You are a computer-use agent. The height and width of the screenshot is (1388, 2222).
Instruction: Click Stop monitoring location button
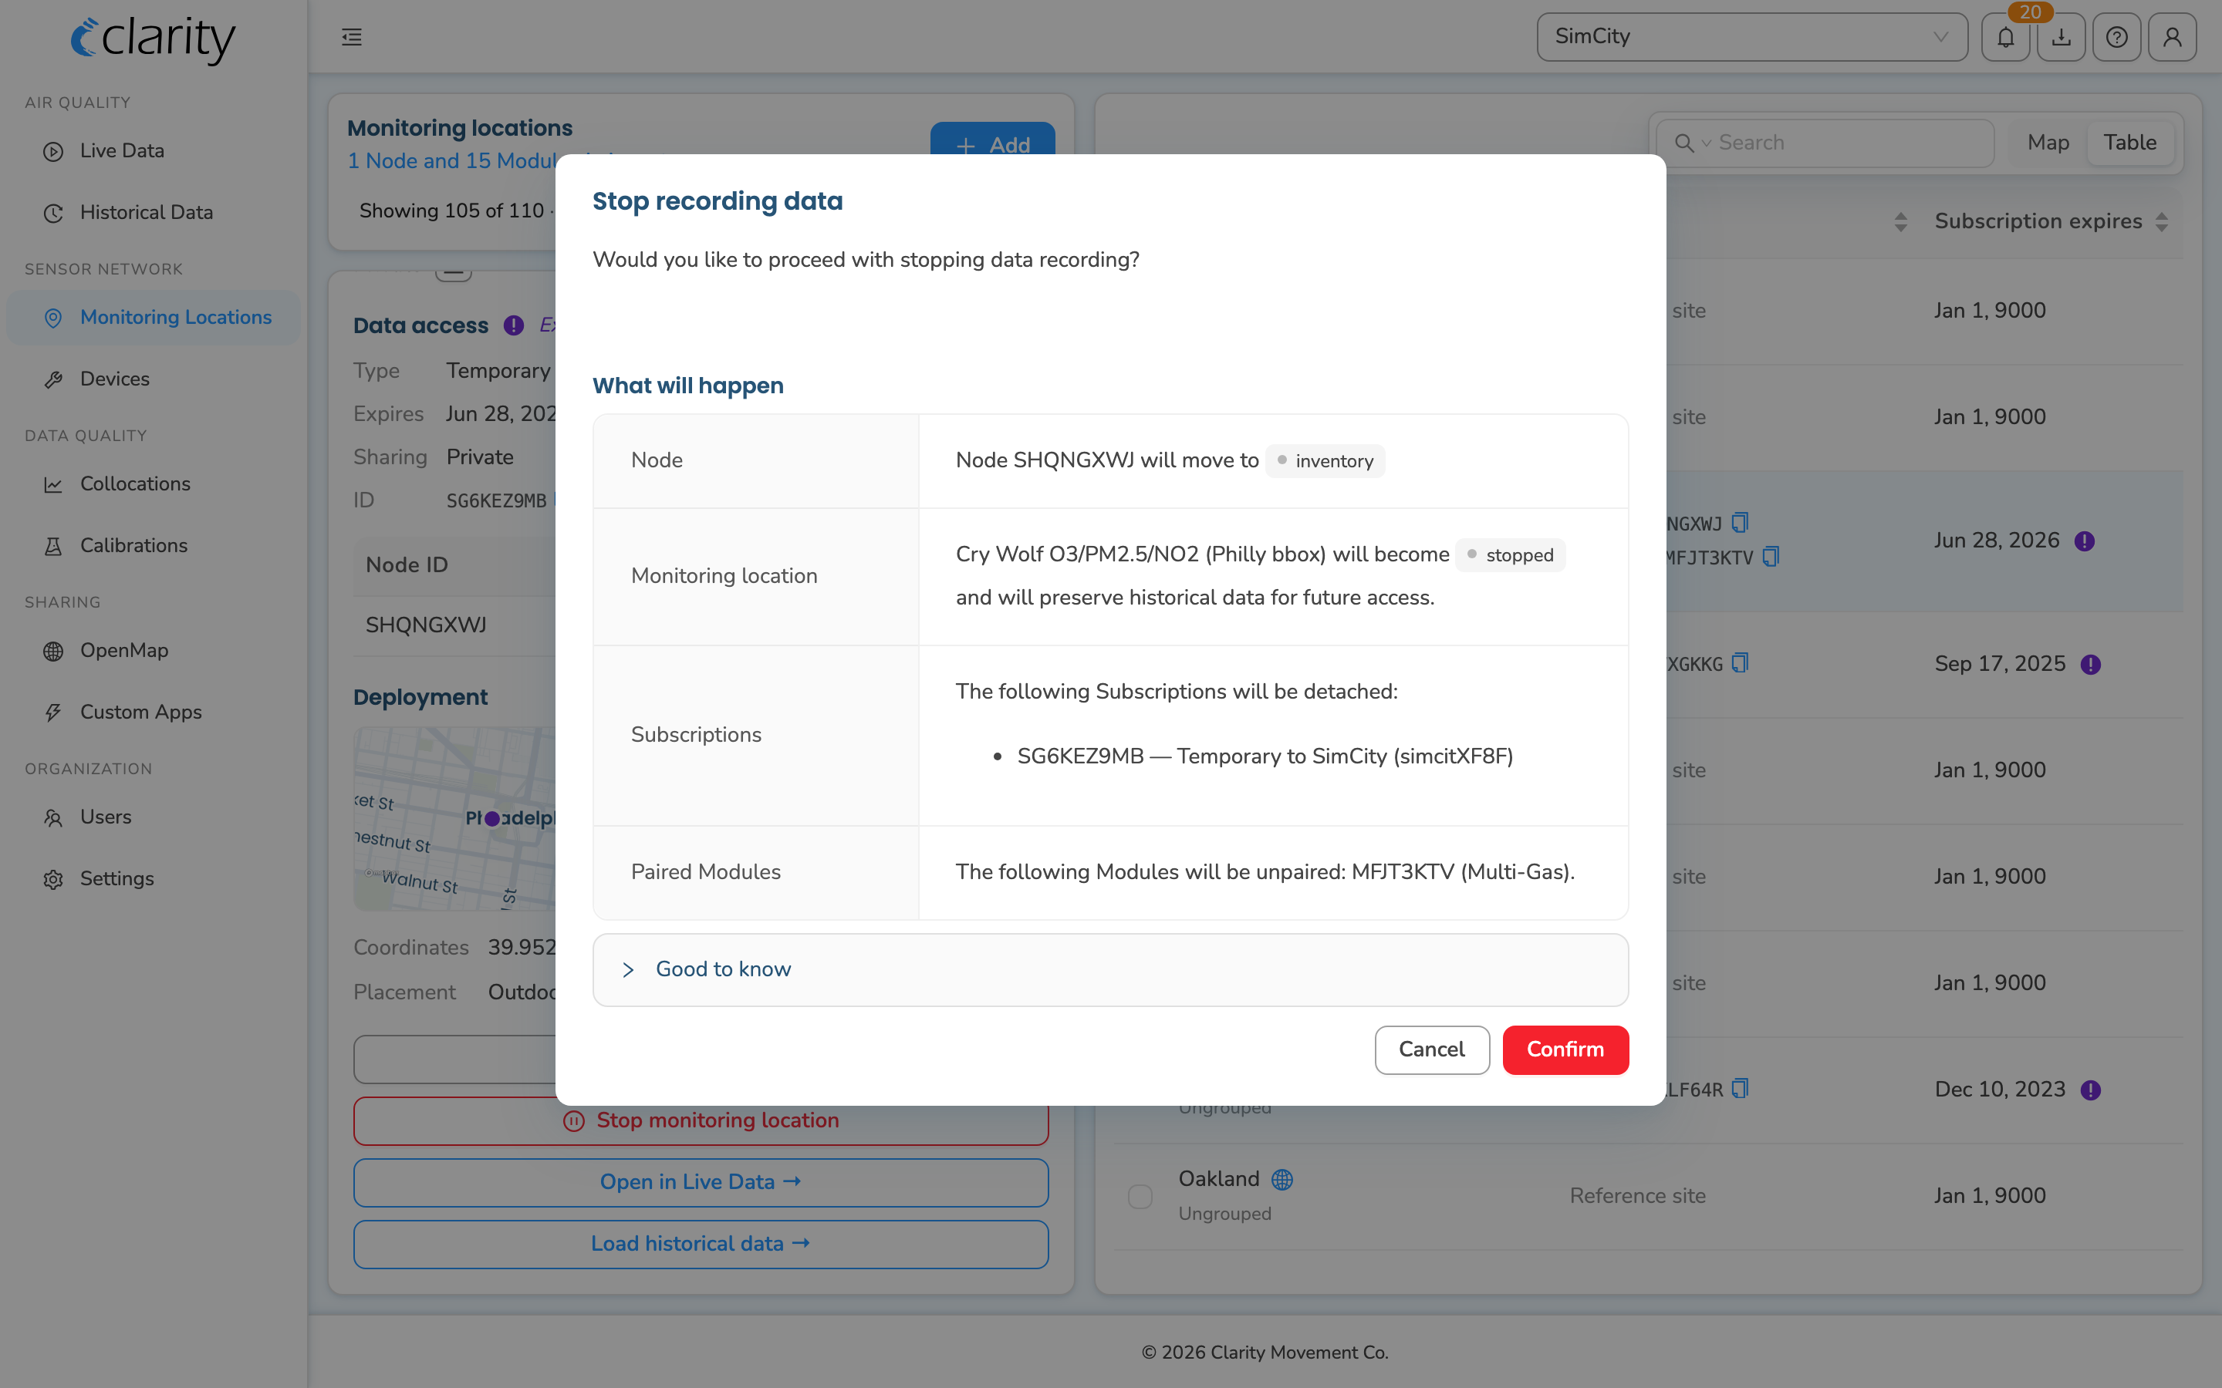pyautogui.click(x=701, y=1121)
